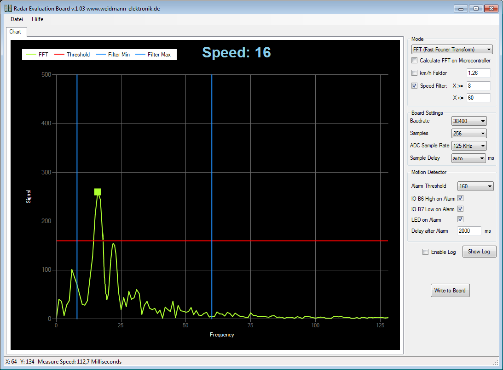The image size is (503, 370).
Task: Click the 'X: 64' status bar value
Action: tap(11, 362)
